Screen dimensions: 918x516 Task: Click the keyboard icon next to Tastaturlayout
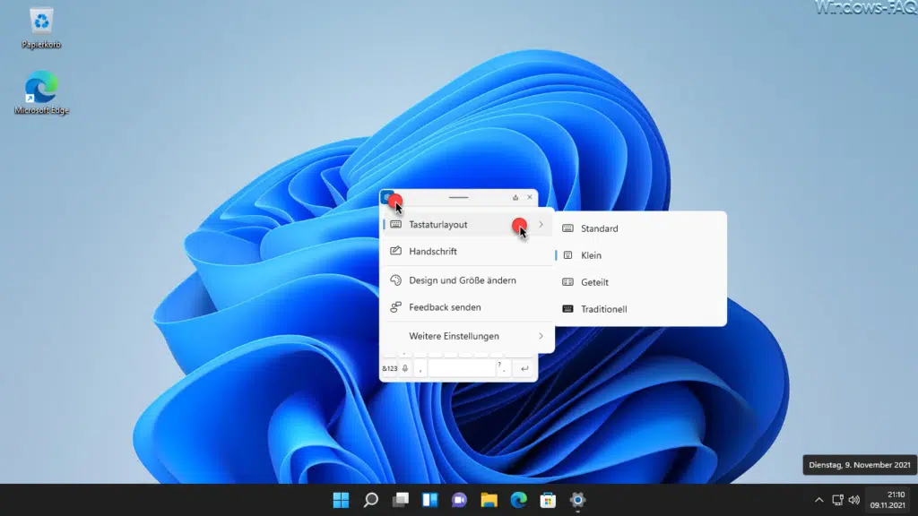pos(395,224)
